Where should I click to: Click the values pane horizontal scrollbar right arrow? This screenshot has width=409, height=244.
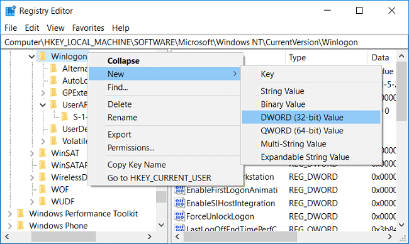(x=390, y=236)
